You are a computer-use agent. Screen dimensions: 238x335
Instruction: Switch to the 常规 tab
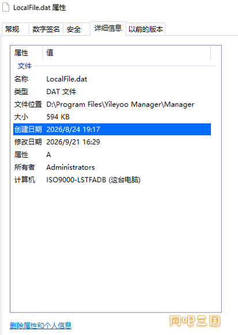[15, 29]
